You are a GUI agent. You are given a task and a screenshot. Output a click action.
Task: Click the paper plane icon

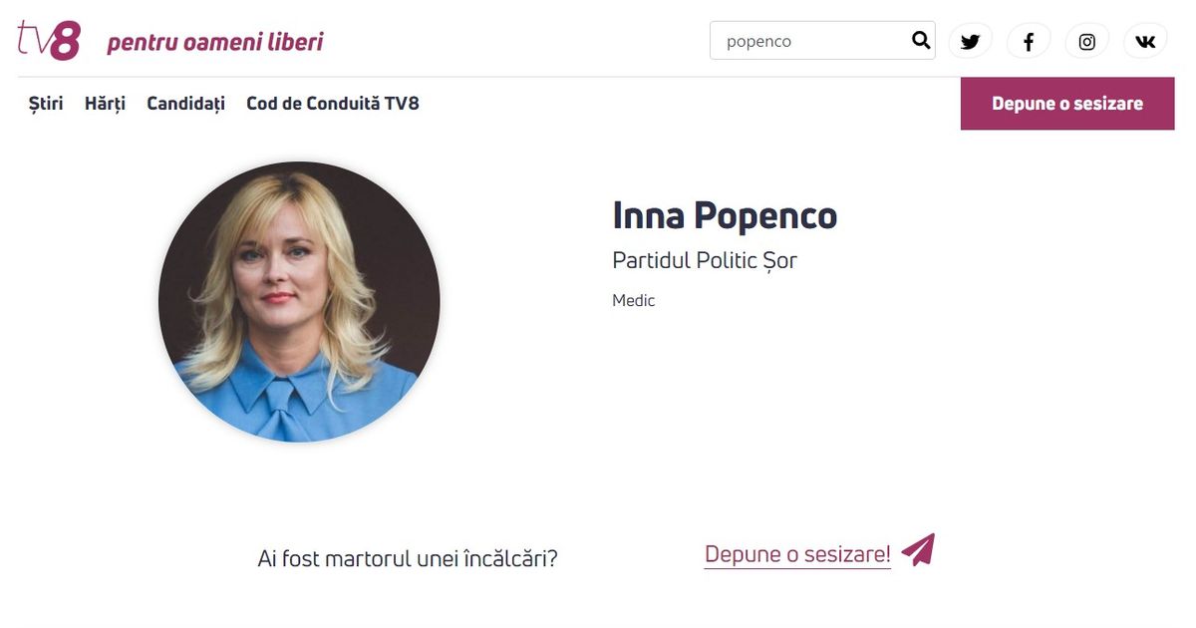point(918,550)
